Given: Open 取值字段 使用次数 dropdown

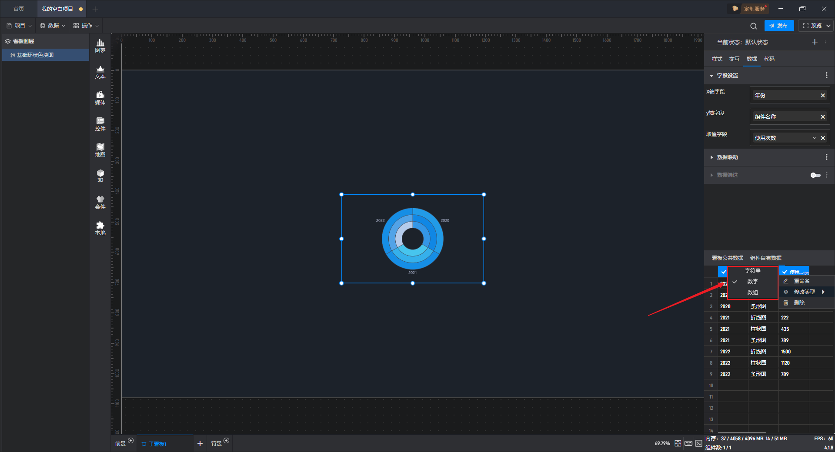Looking at the screenshot, I should pos(815,138).
